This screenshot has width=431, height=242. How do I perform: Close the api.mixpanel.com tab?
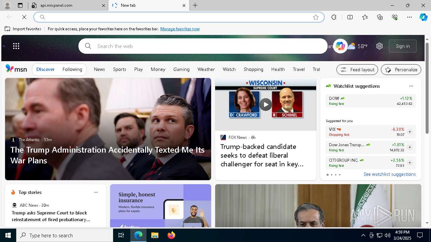click(x=103, y=5)
